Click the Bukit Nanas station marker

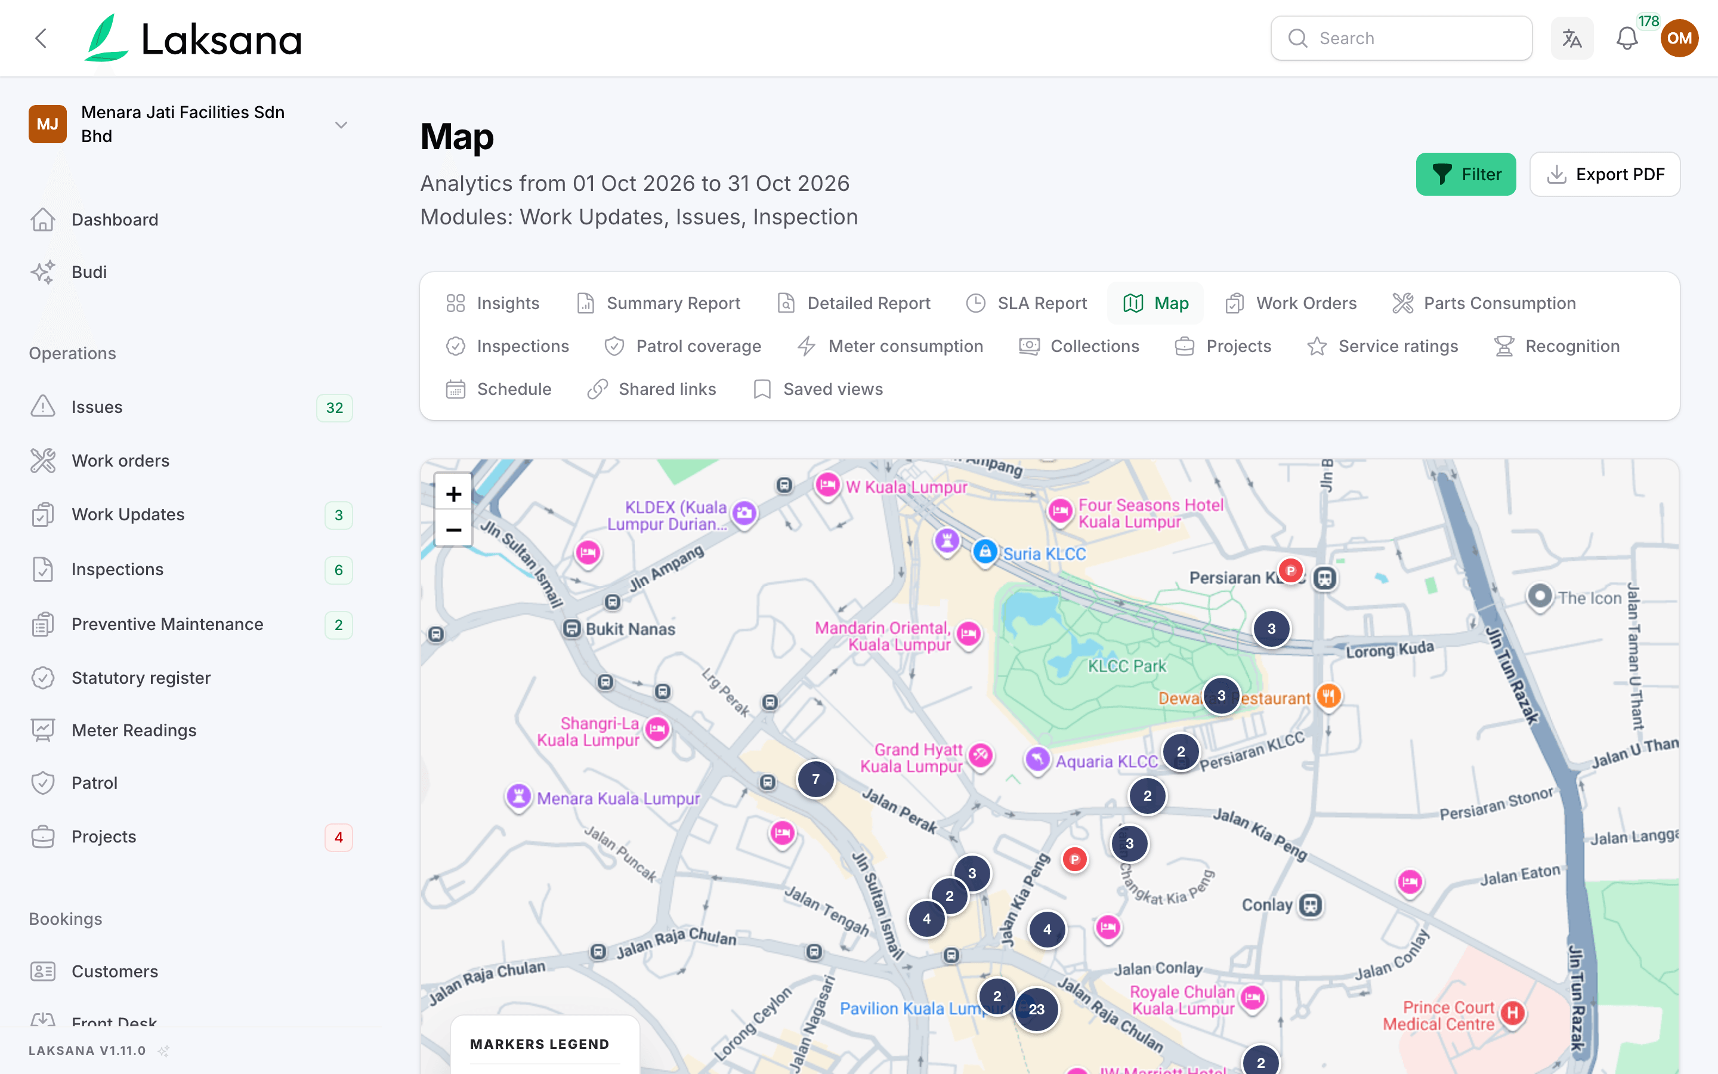[x=572, y=629]
